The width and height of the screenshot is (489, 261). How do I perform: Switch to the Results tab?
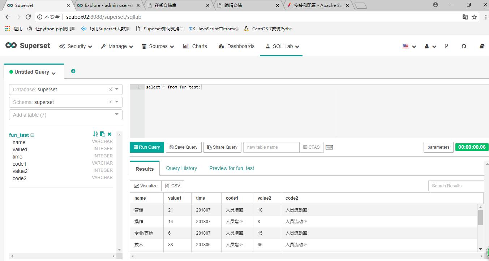(145, 169)
